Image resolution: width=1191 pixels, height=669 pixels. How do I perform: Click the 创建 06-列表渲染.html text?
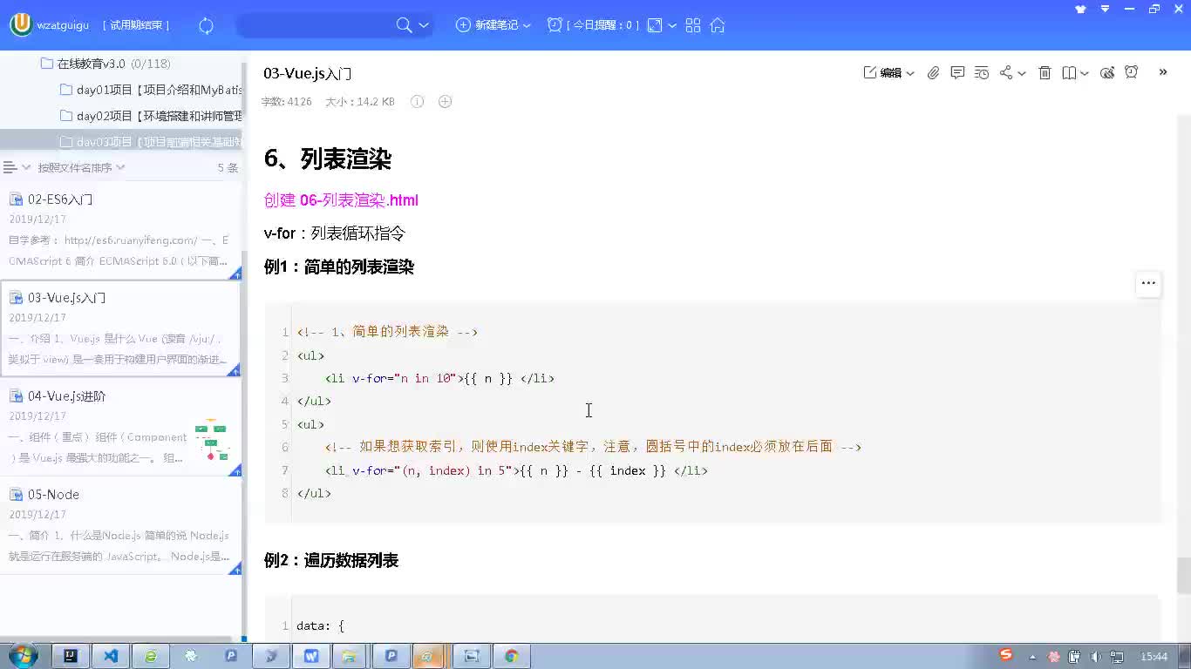(341, 200)
